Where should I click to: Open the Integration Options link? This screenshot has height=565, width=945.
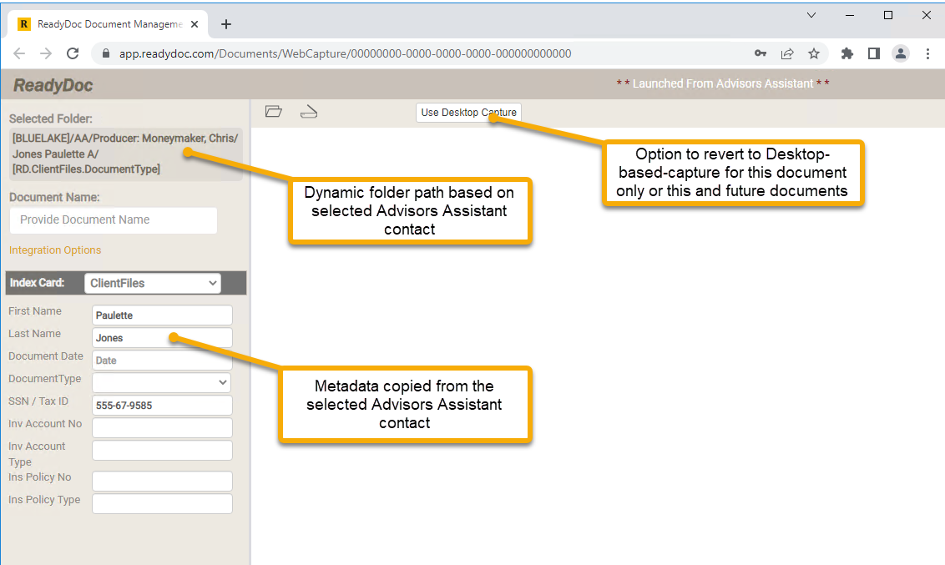55,250
